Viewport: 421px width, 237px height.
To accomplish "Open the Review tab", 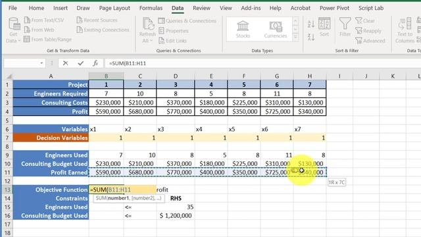I will (202, 8).
